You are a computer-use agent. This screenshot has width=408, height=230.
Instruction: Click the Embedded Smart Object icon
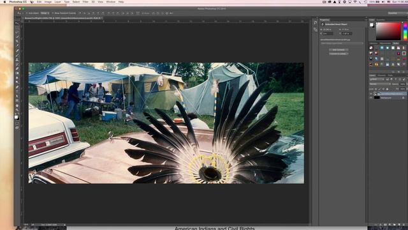point(323,24)
